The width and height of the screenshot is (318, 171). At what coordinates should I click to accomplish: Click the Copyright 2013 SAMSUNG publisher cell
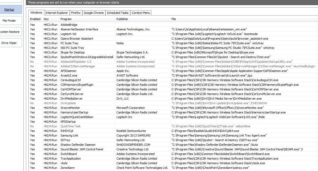click(x=134, y=136)
